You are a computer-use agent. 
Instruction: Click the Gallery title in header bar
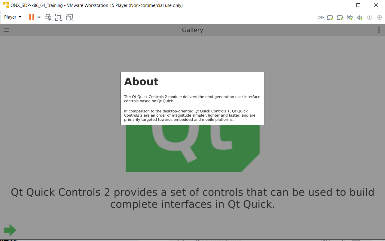[x=193, y=30]
